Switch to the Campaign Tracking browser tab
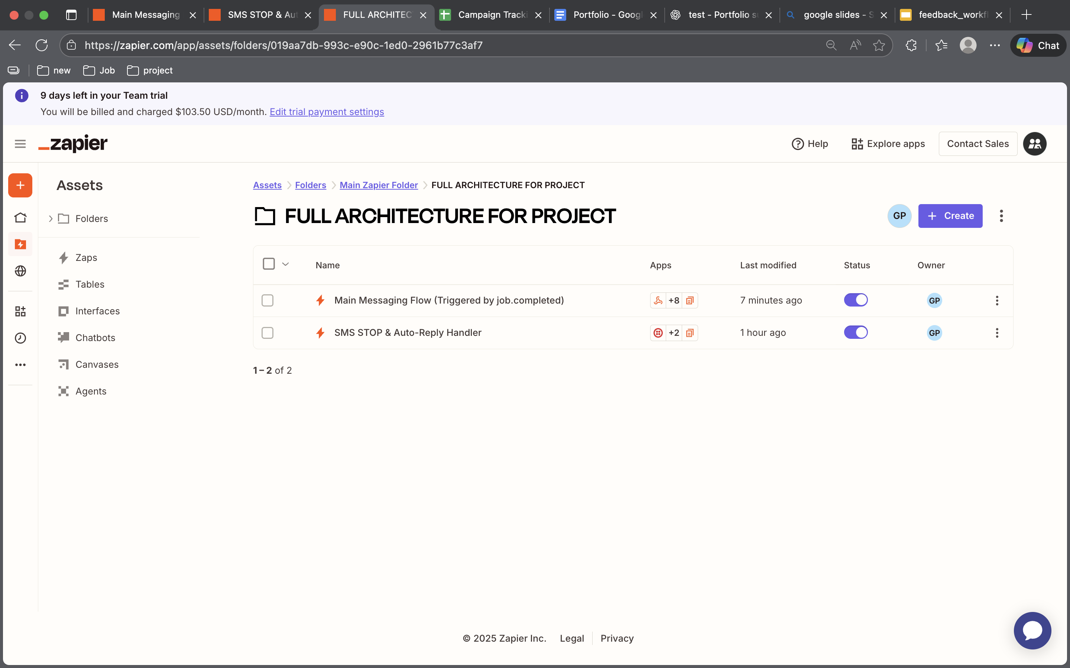Viewport: 1070px width, 668px height. point(492,15)
